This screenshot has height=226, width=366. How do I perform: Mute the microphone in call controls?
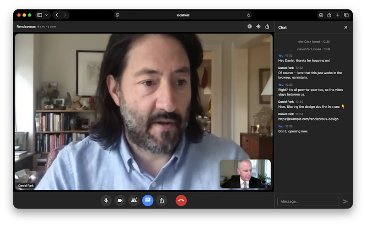[x=106, y=200]
